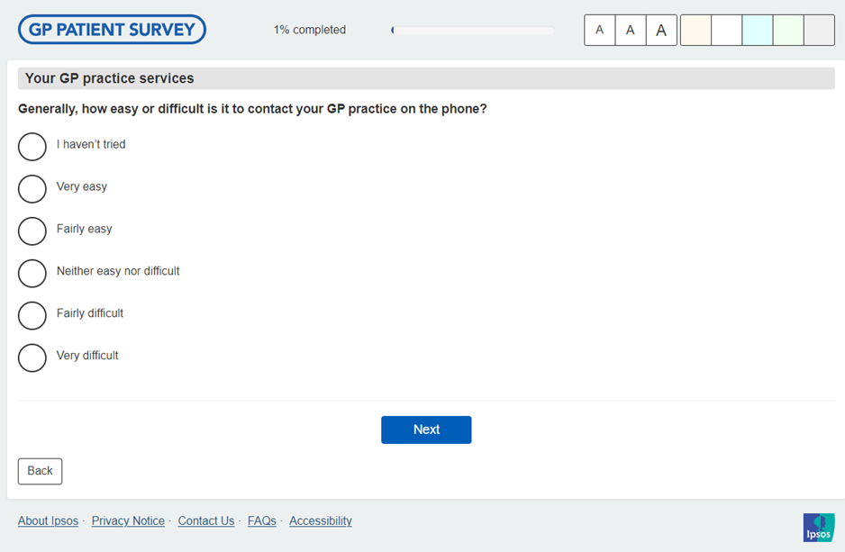Choose the light green background colour swatch
This screenshot has width=845, height=552.
[x=788, y=30]
